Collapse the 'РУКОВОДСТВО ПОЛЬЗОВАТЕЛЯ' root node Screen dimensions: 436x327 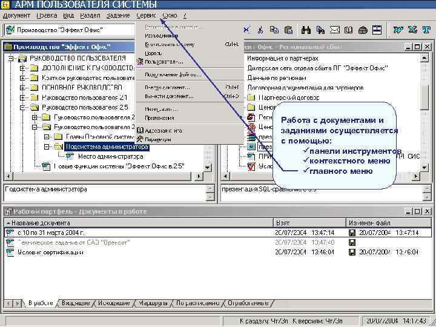point(10,58)
